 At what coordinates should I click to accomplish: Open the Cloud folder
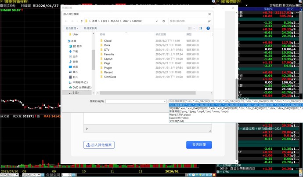point(108,41)
